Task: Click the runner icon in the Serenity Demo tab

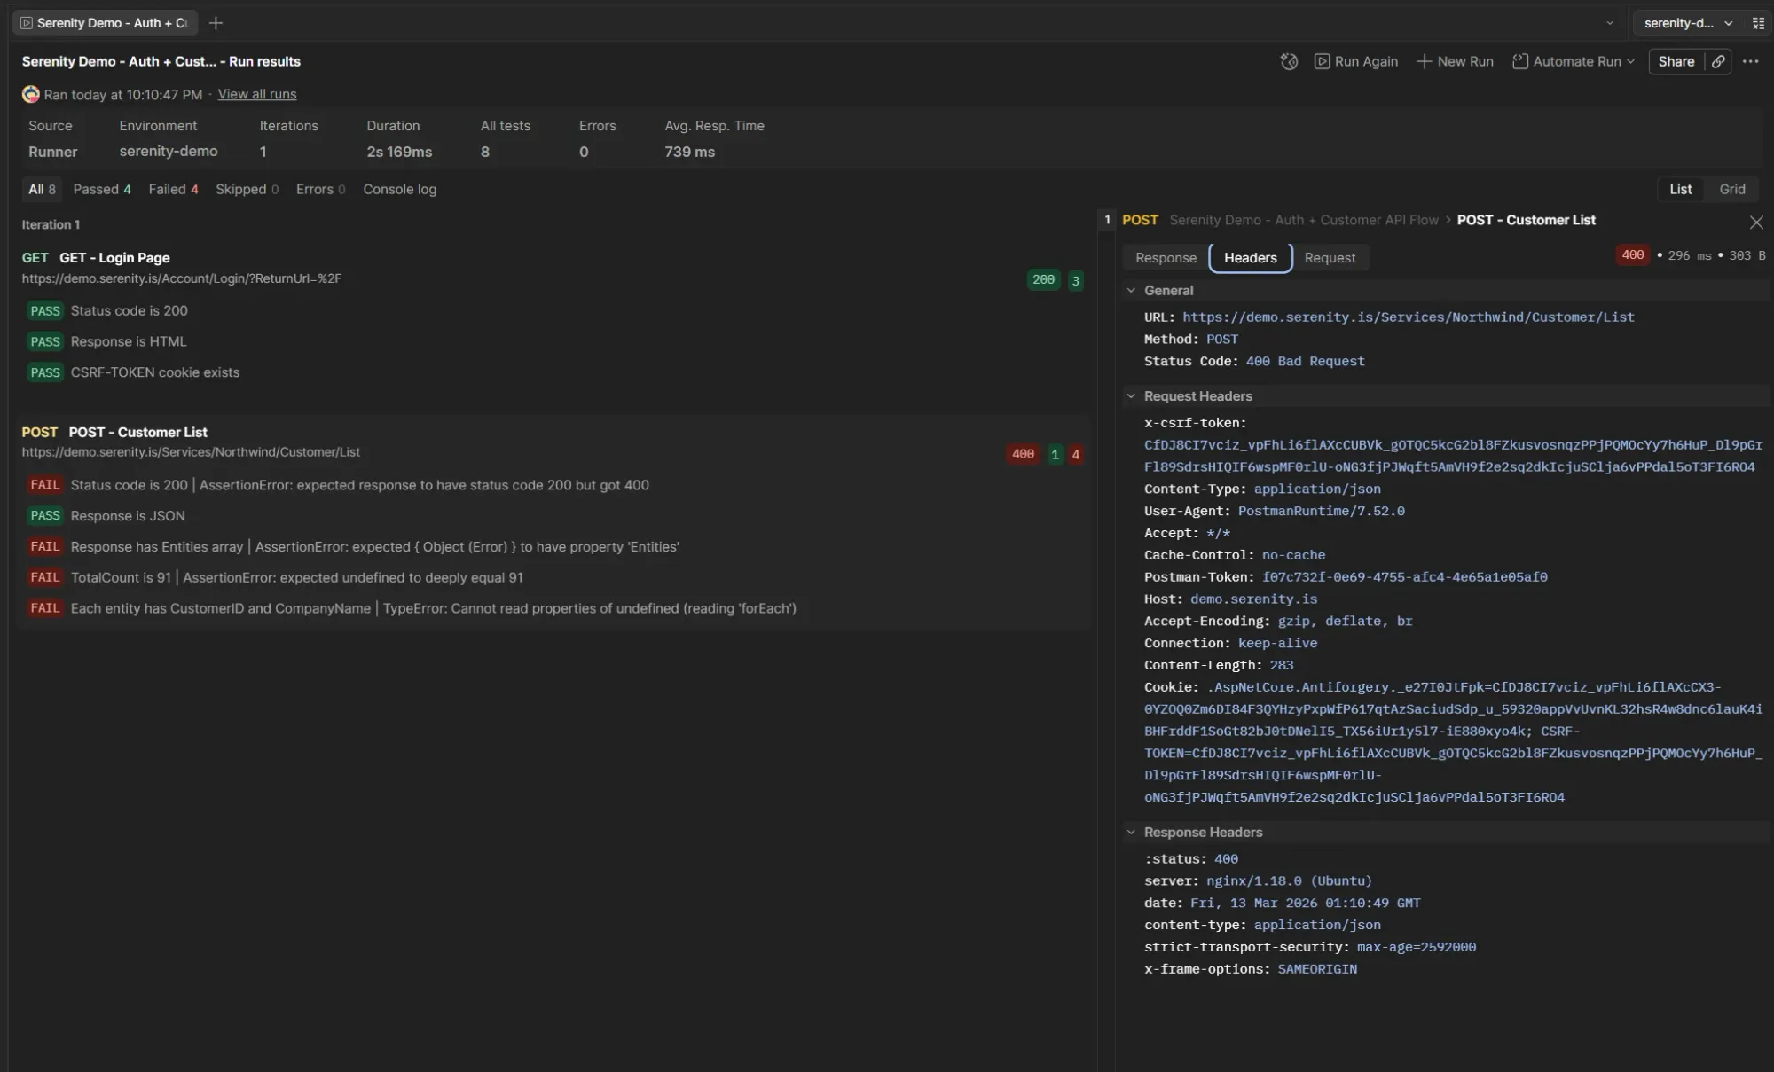Action: (27, 23)
